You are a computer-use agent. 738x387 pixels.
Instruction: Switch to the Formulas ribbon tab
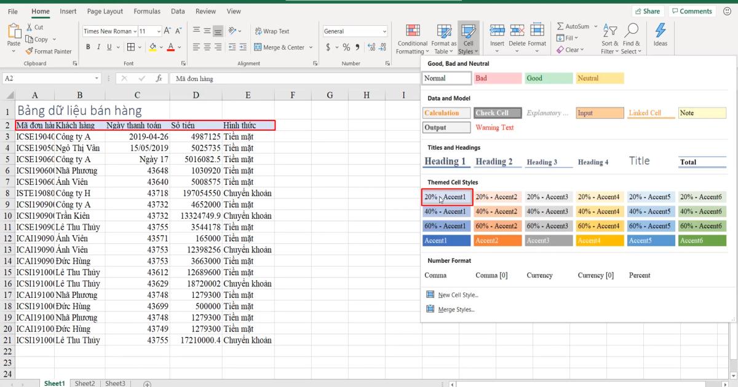pyautogui.click(x=147, y=11)
